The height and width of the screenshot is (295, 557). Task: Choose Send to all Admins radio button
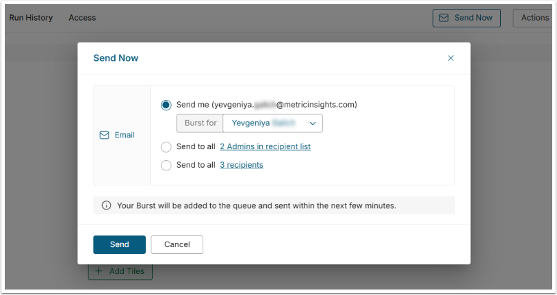point(166,146)
